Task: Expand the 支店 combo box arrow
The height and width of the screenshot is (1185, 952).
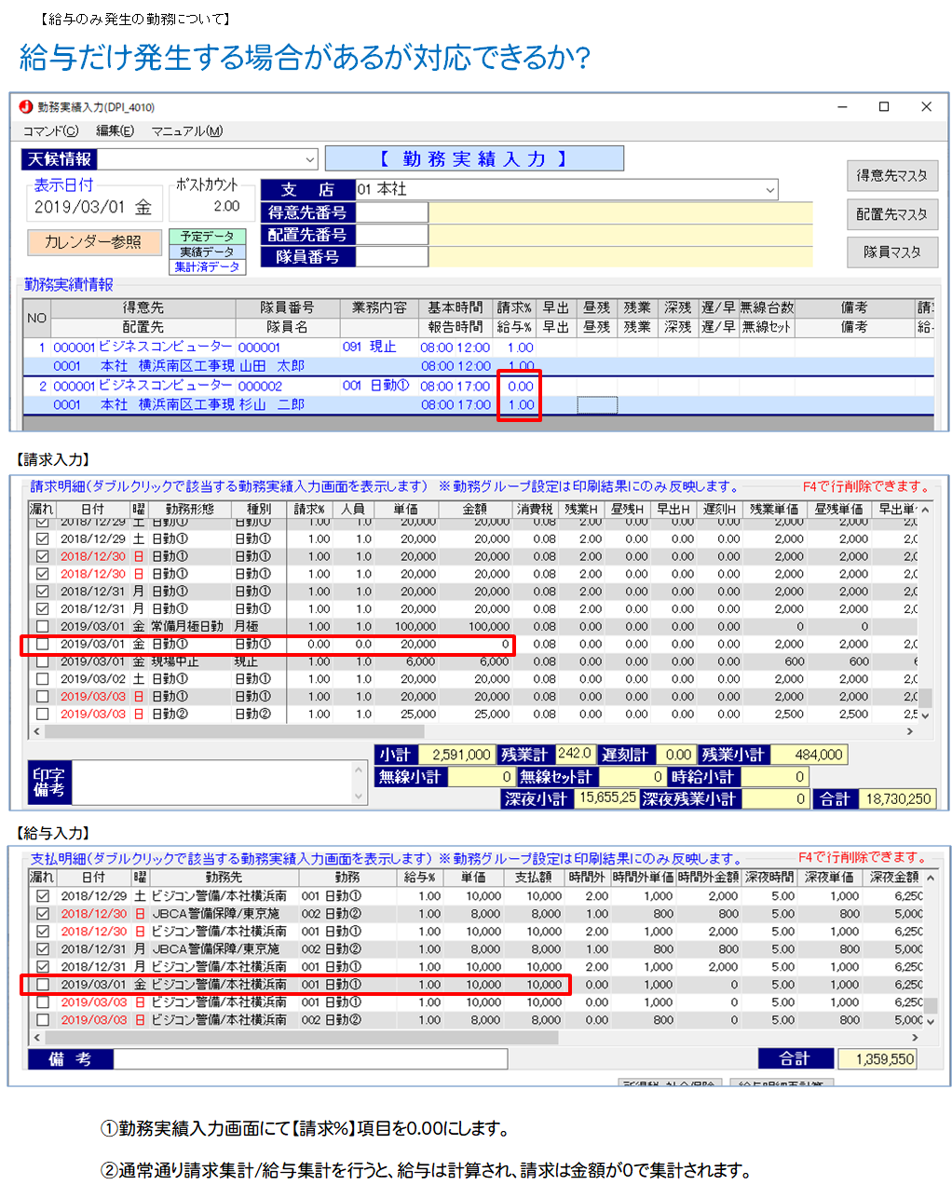Action: tap(769, 190)
